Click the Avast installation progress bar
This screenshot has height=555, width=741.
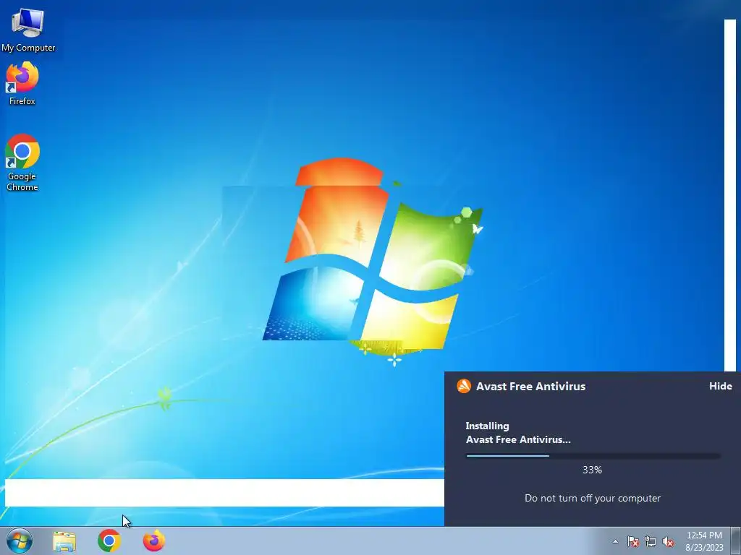[593, 456]
